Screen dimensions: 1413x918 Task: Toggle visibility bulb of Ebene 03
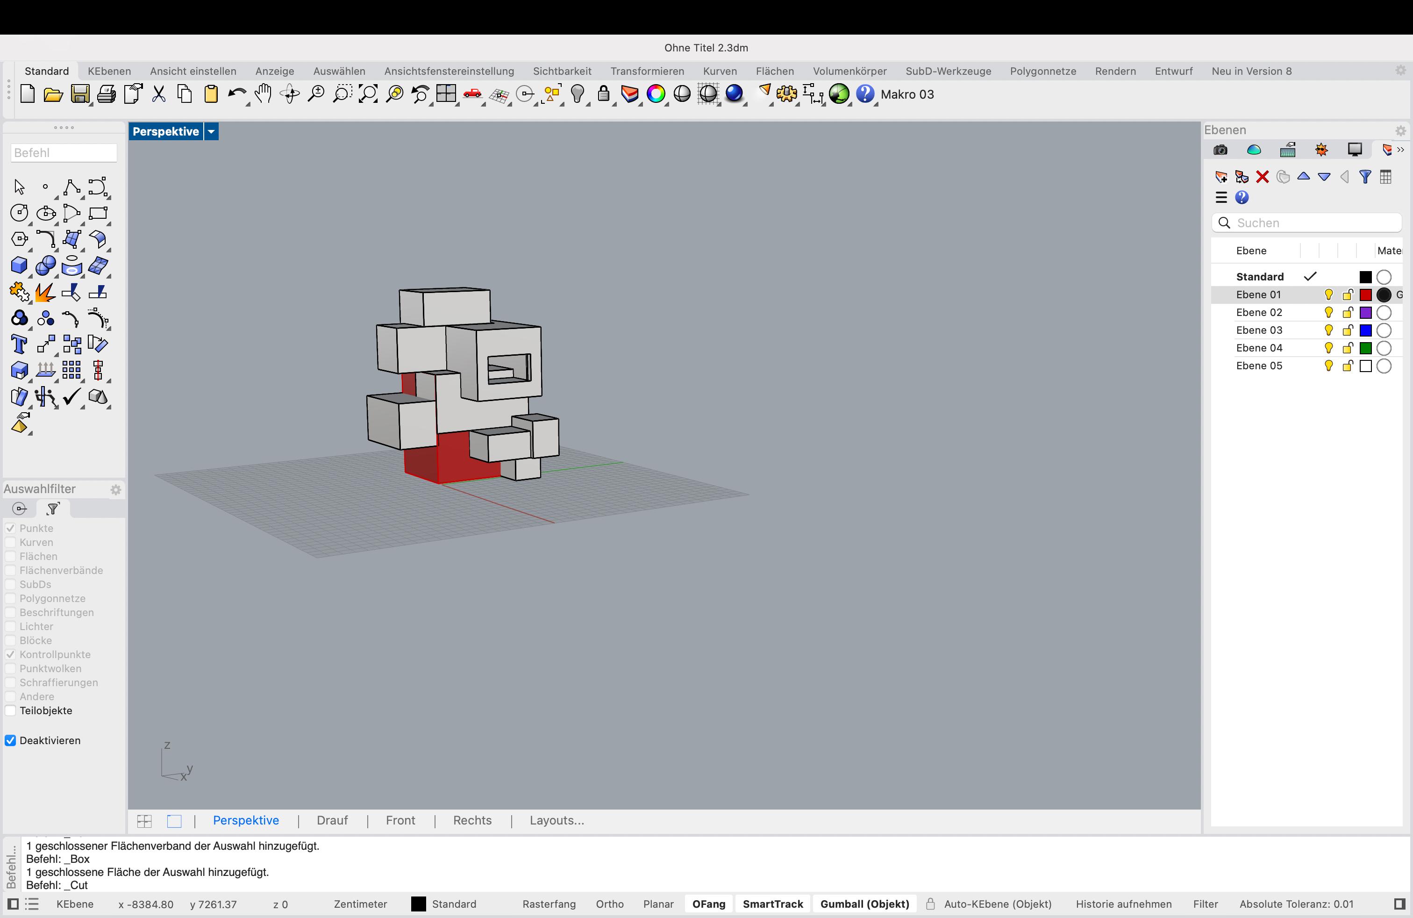click(x=1329, y=330)
